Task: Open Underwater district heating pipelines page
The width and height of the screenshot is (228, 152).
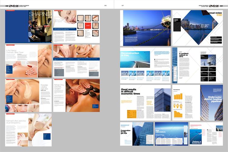Action: (x=211, y=102)
